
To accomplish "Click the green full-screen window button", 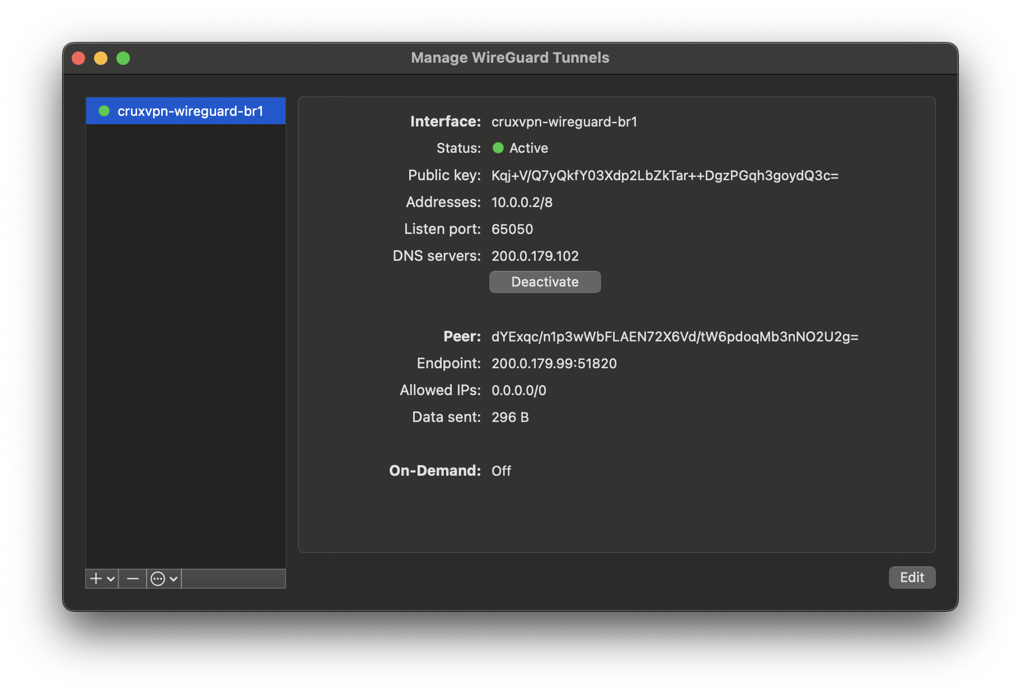I will coord(123,58).
